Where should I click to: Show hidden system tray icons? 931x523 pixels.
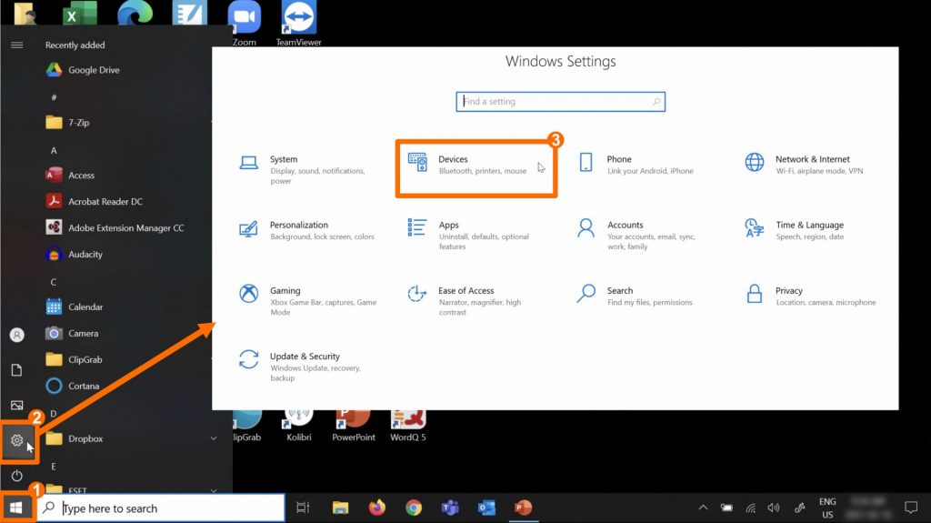tap(703, 508)
